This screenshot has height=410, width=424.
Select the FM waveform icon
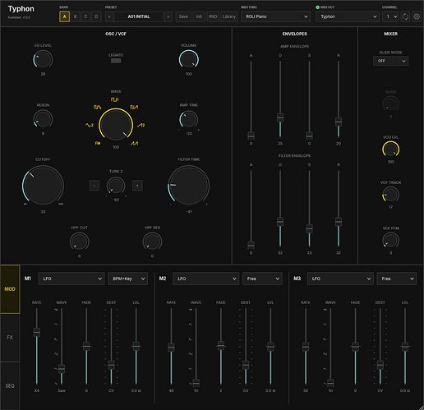98,143
